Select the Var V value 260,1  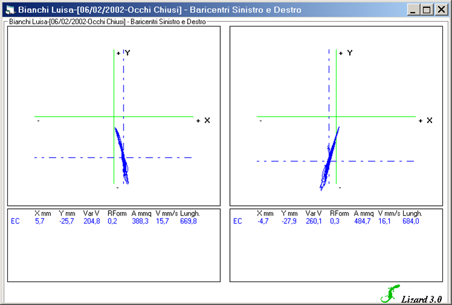(x=314, y=221)
